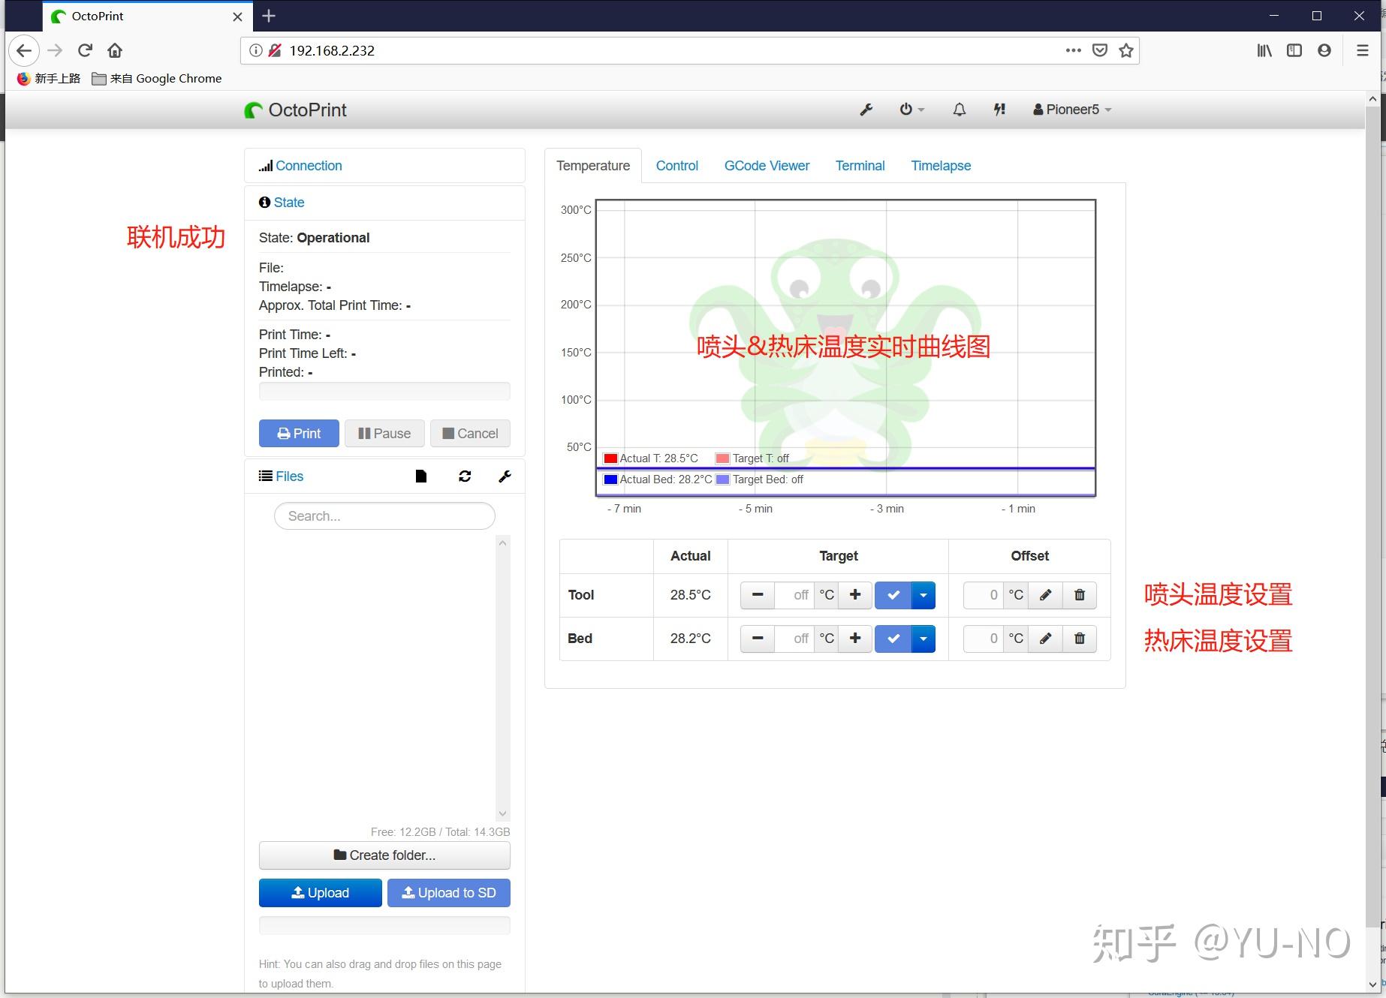Delete the Bed offset via trash icon
The height and width of the screenshot is (998, 1386).
(x=1079, y=639)
